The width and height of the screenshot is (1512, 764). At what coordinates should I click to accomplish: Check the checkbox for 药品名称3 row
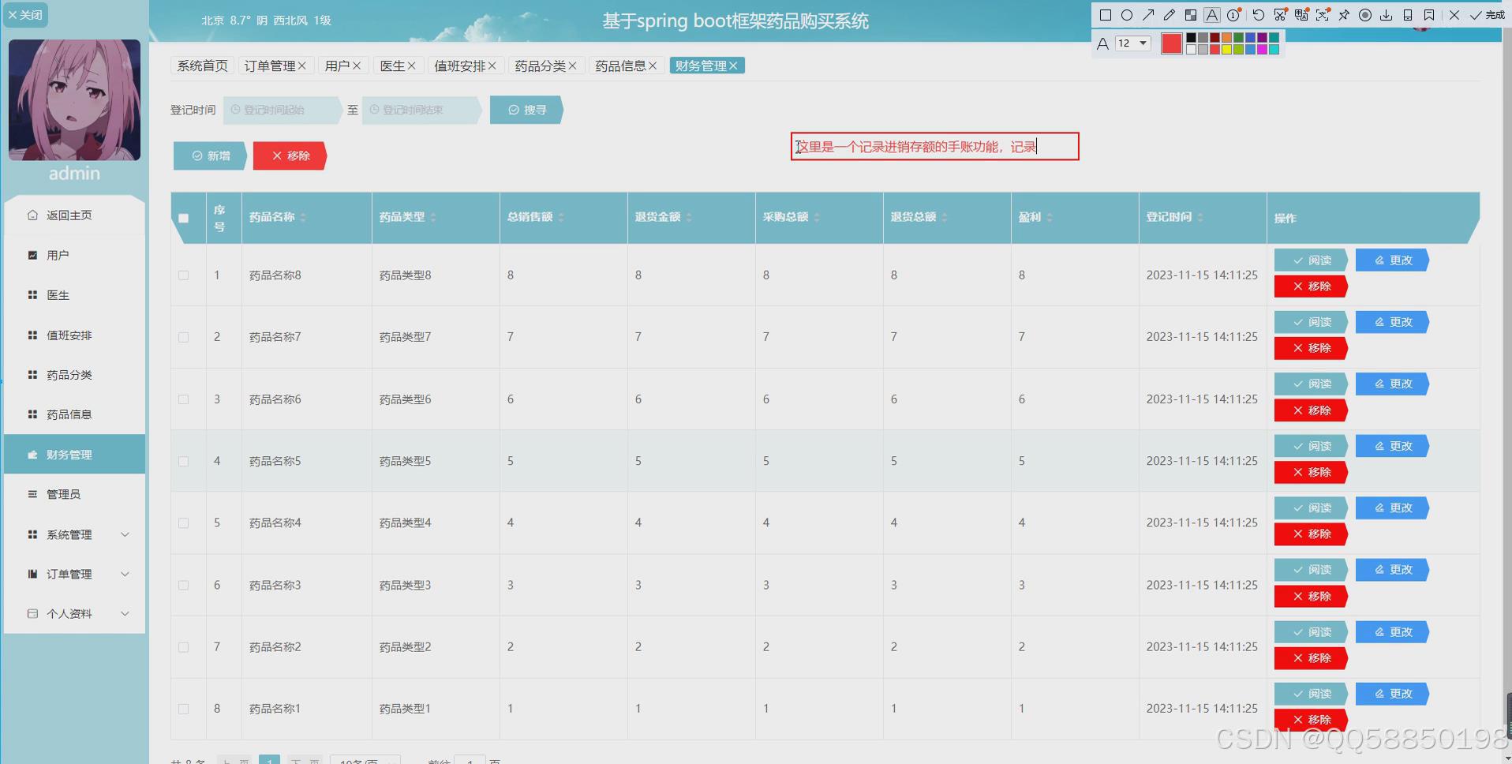(x=184, y=585)
